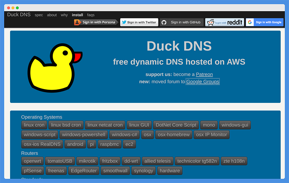
Task: Go to the about page
Action: 52,15
